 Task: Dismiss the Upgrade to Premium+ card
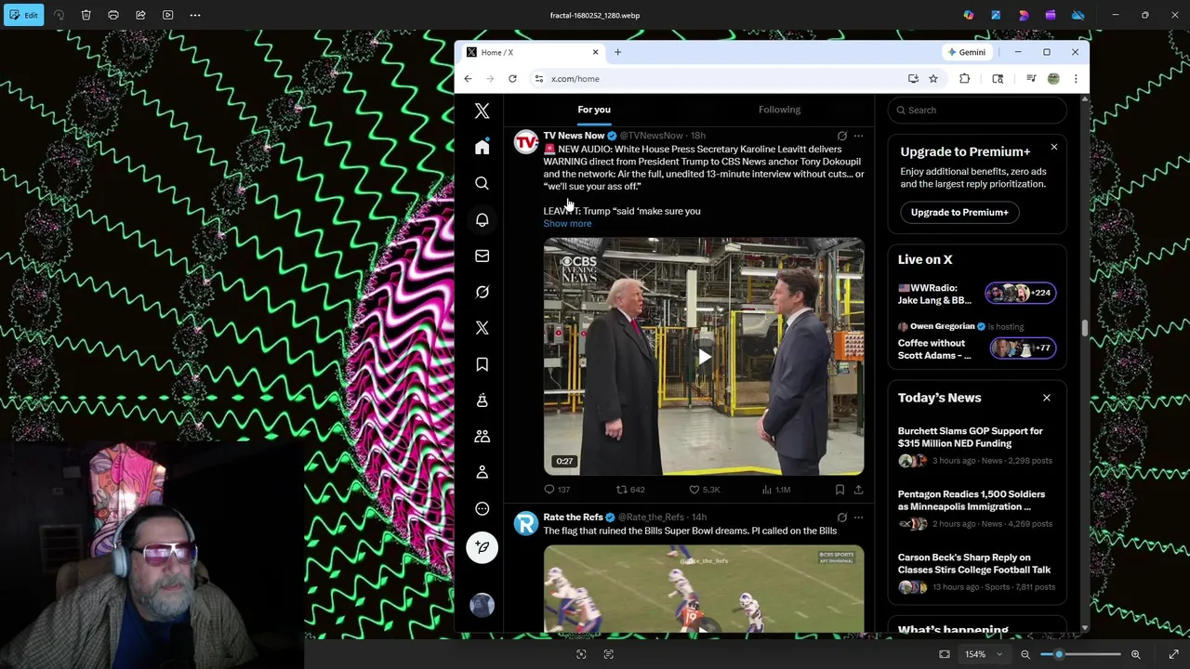point(1054,148)
